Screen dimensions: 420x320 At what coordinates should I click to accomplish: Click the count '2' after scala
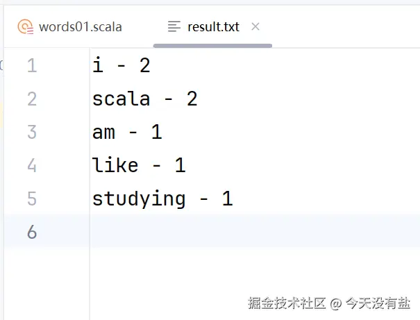[x=192, y=99]
